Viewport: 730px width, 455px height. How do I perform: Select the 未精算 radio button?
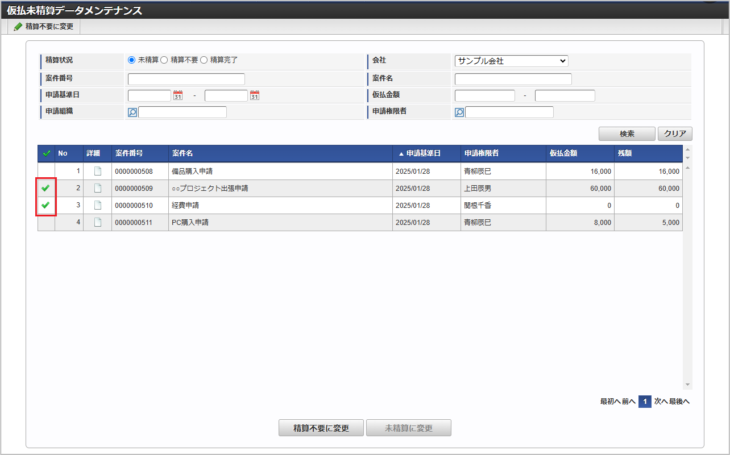coord(132,60)
